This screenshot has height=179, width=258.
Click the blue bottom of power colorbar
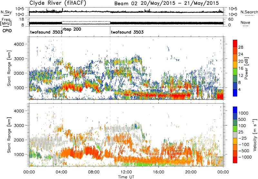click(x=235, y=93)
